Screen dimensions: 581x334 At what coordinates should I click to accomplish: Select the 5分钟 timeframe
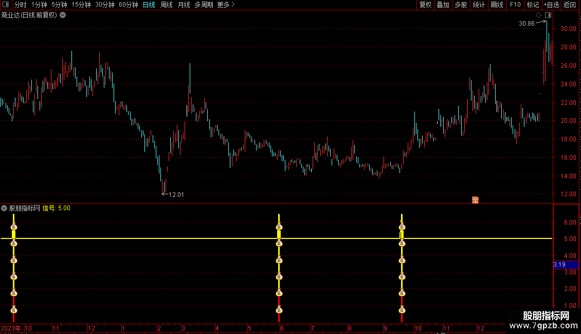tap(59, 5)
